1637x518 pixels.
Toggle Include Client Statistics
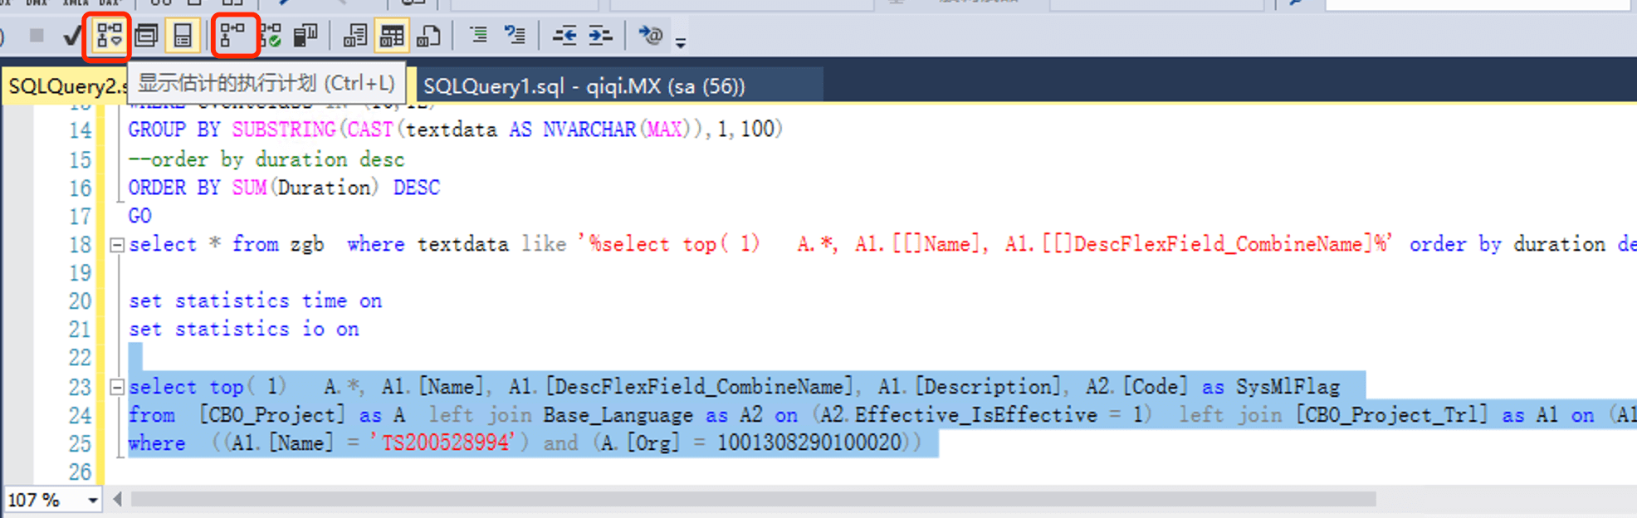pyautogui.click(x=305, y=36)
